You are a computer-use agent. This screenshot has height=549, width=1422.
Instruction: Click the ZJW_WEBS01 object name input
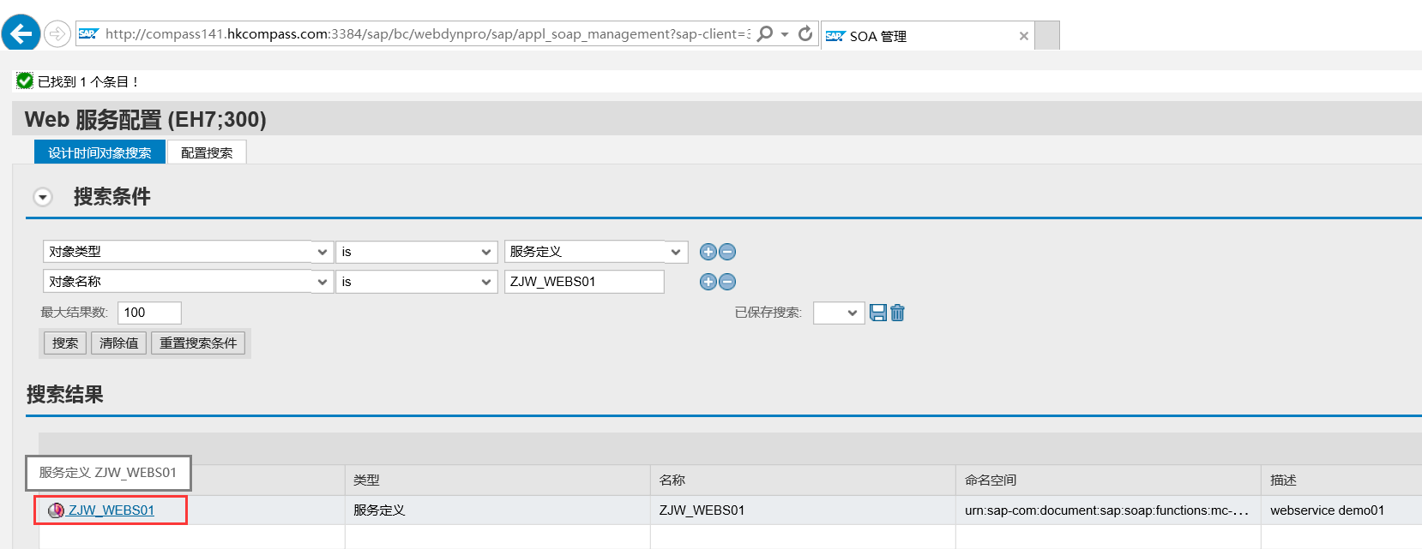point(584,282)
